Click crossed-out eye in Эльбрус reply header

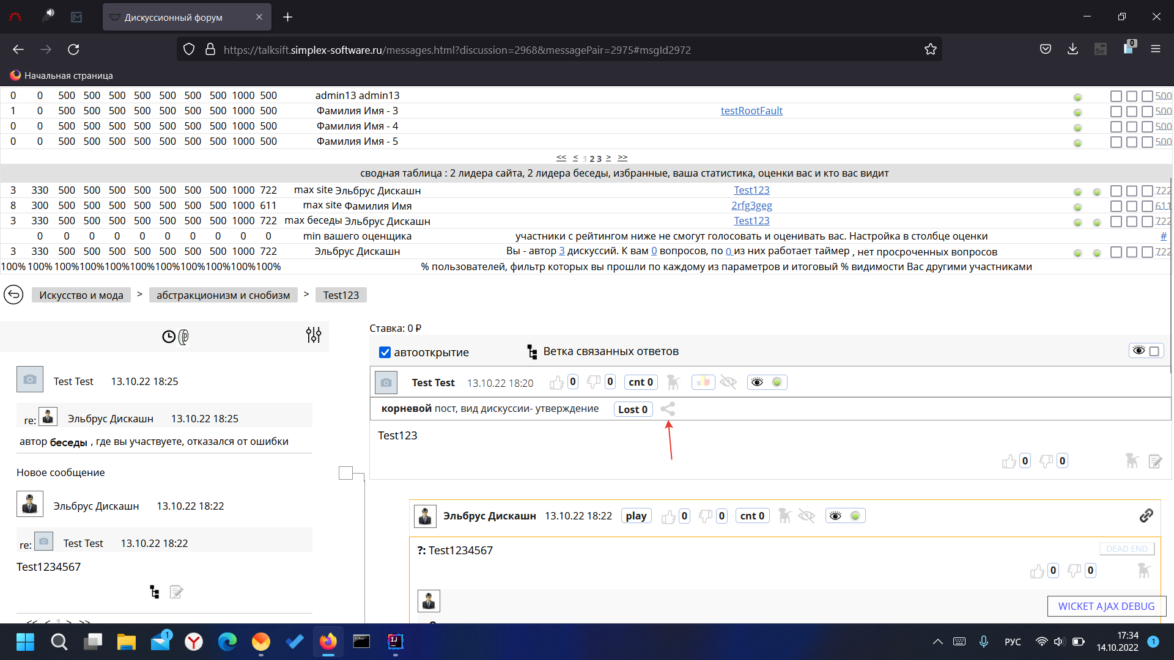[x=807, y=516]
